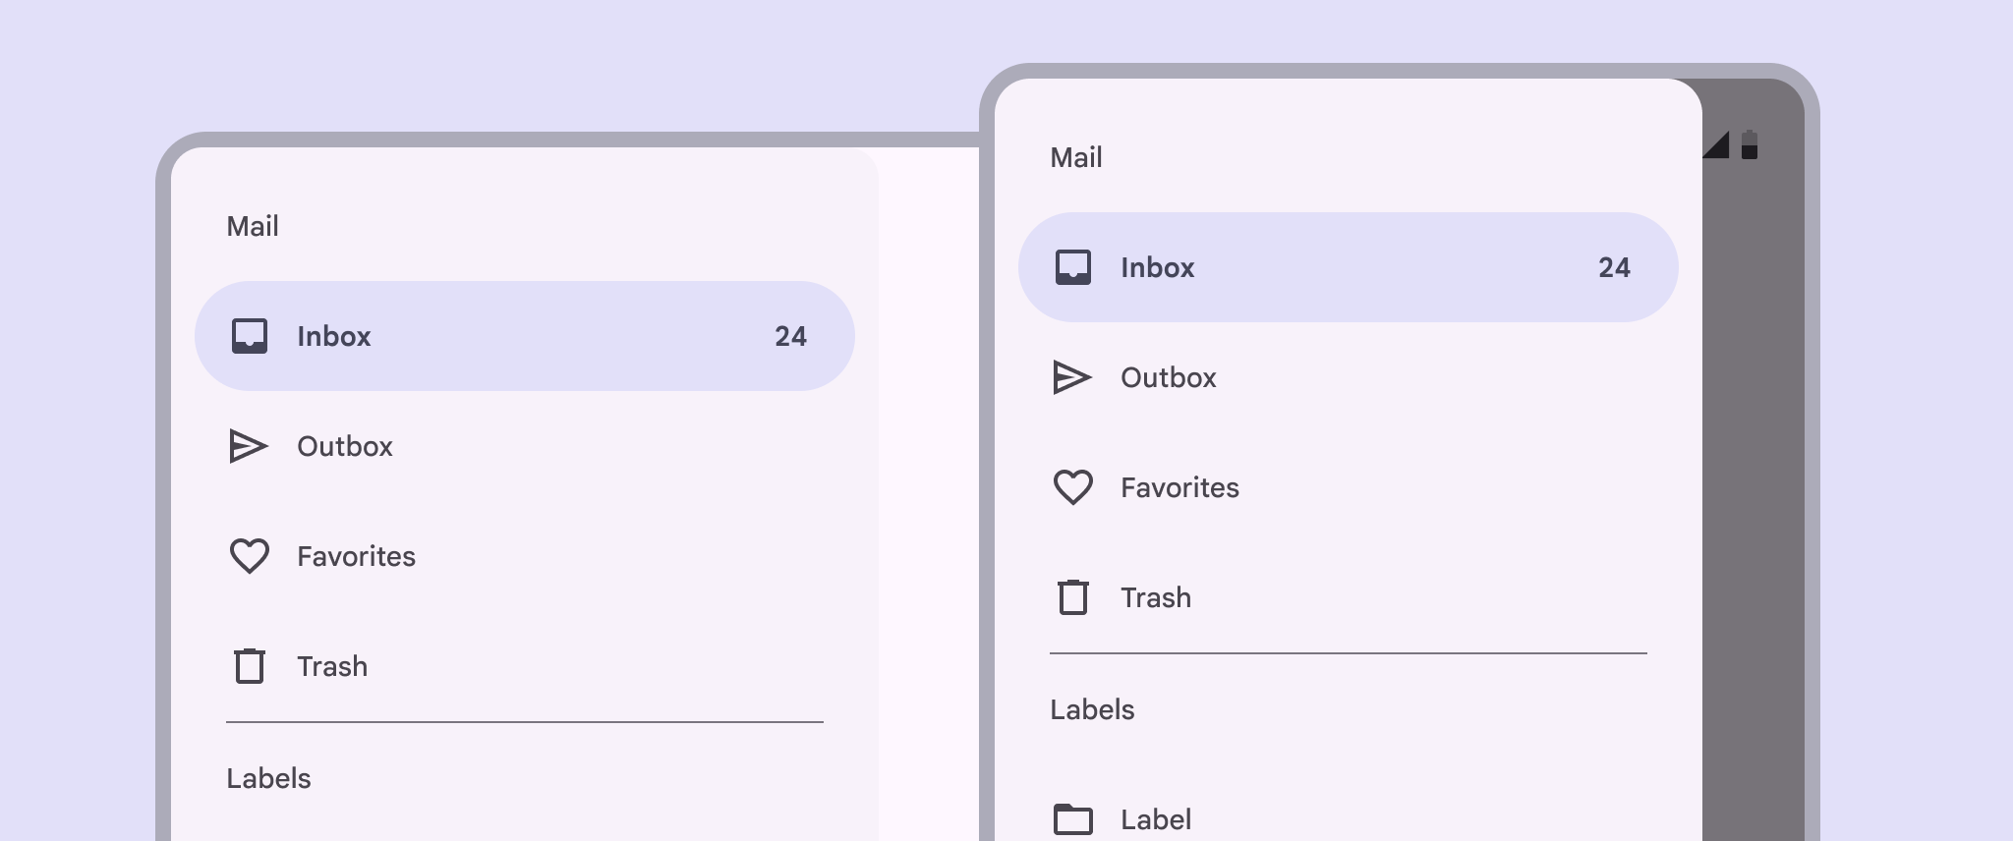This screenshot has width=2013, height=841.
Task: Click the Trash bin icon in the phone drawer
Action: (x=1072, y=597)
